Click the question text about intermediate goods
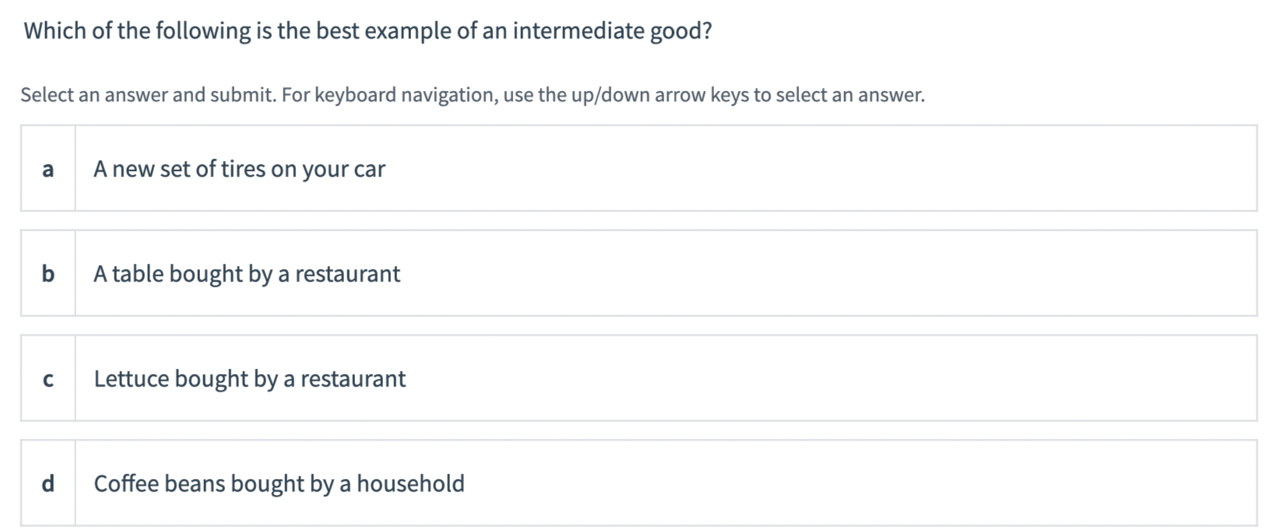Viewport: 1285px width, 529px height. pyautogui.click(x=367, y=31)
